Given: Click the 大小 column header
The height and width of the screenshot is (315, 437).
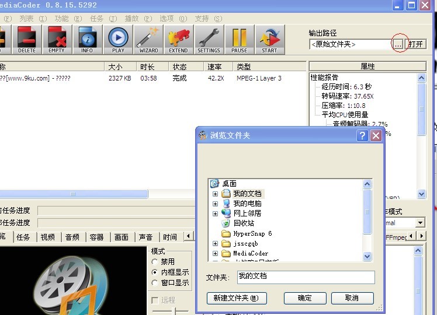Looking at the screenshot, I should 120,66.
